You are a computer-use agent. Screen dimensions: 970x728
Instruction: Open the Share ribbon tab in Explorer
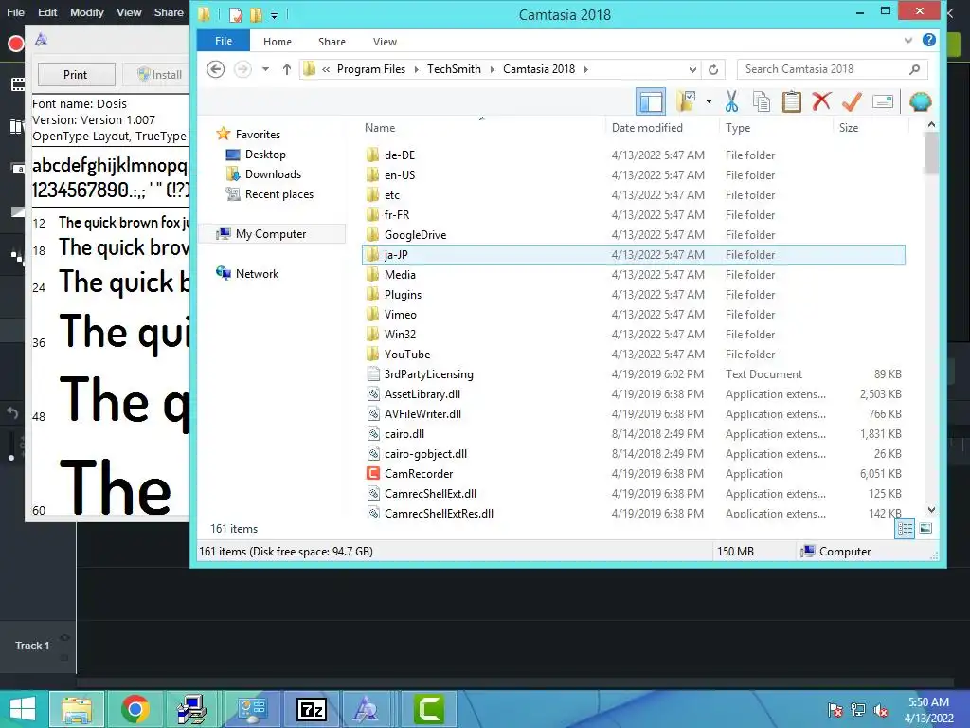332,42
